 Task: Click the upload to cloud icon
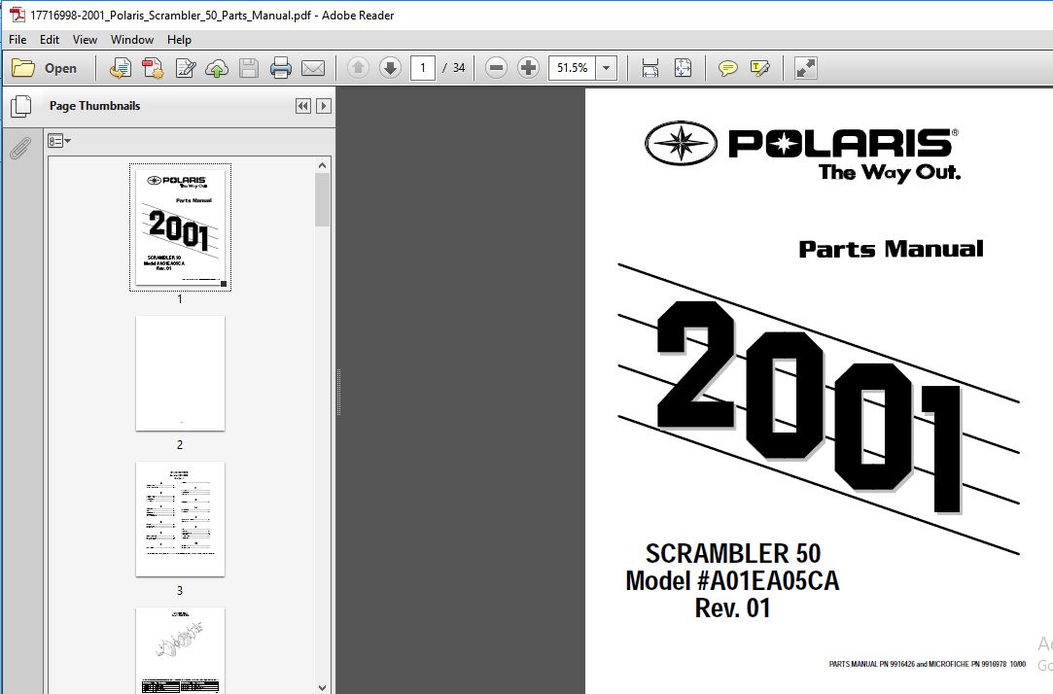point(216,68)
